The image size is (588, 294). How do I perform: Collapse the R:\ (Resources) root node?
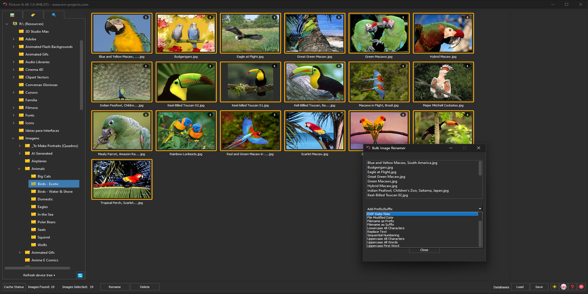(7, 24)
